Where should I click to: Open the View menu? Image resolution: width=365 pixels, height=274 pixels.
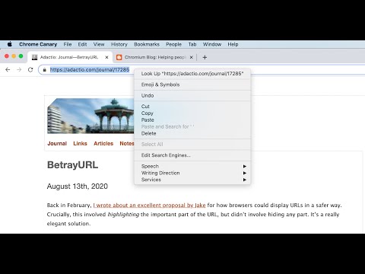tap(99, 44)
